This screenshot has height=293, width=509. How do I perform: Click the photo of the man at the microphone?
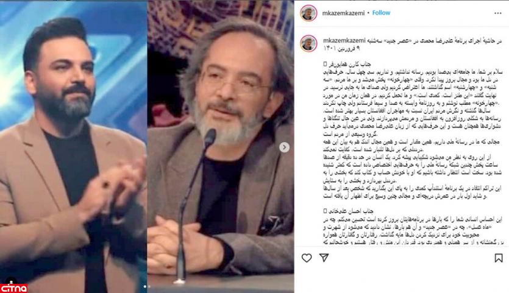[221, 146]
